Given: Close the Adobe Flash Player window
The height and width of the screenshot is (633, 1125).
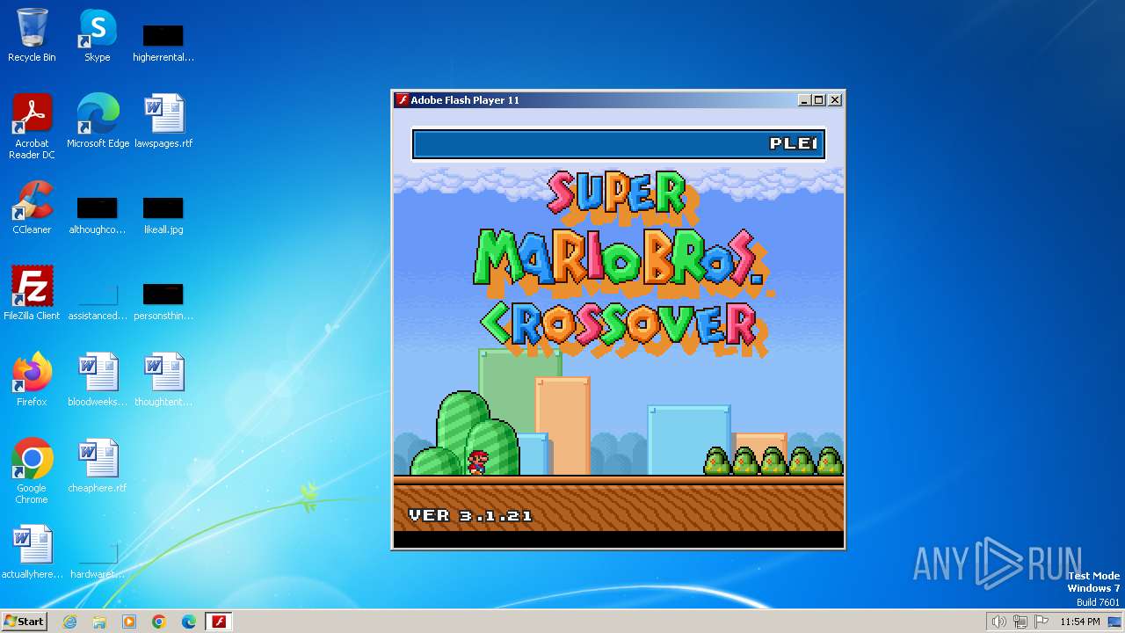Looking at the screenshot, I should point(835,100).
